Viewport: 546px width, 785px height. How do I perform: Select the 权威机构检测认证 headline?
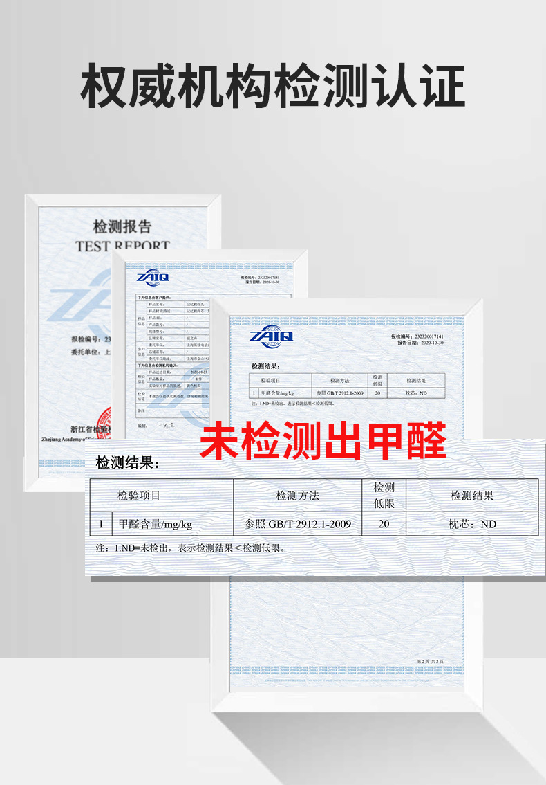point(273,86)
